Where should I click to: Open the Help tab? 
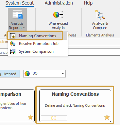click(x=88, y=3)
